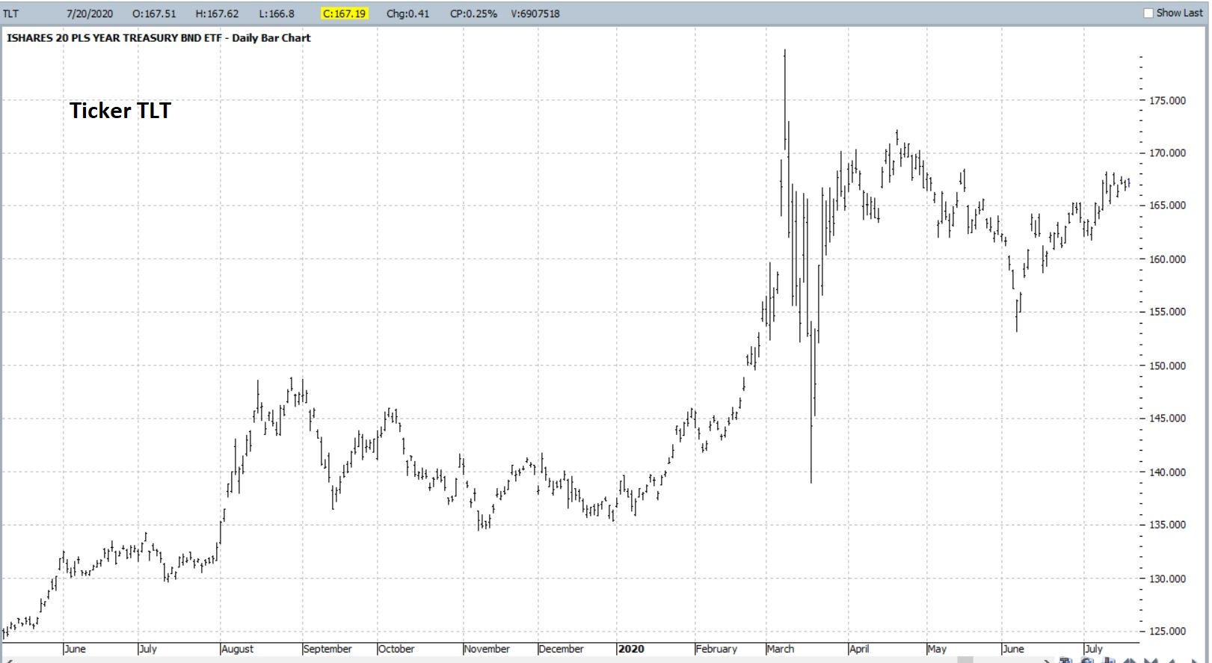Click the 125.000 price axis label

click(1167, 631)
